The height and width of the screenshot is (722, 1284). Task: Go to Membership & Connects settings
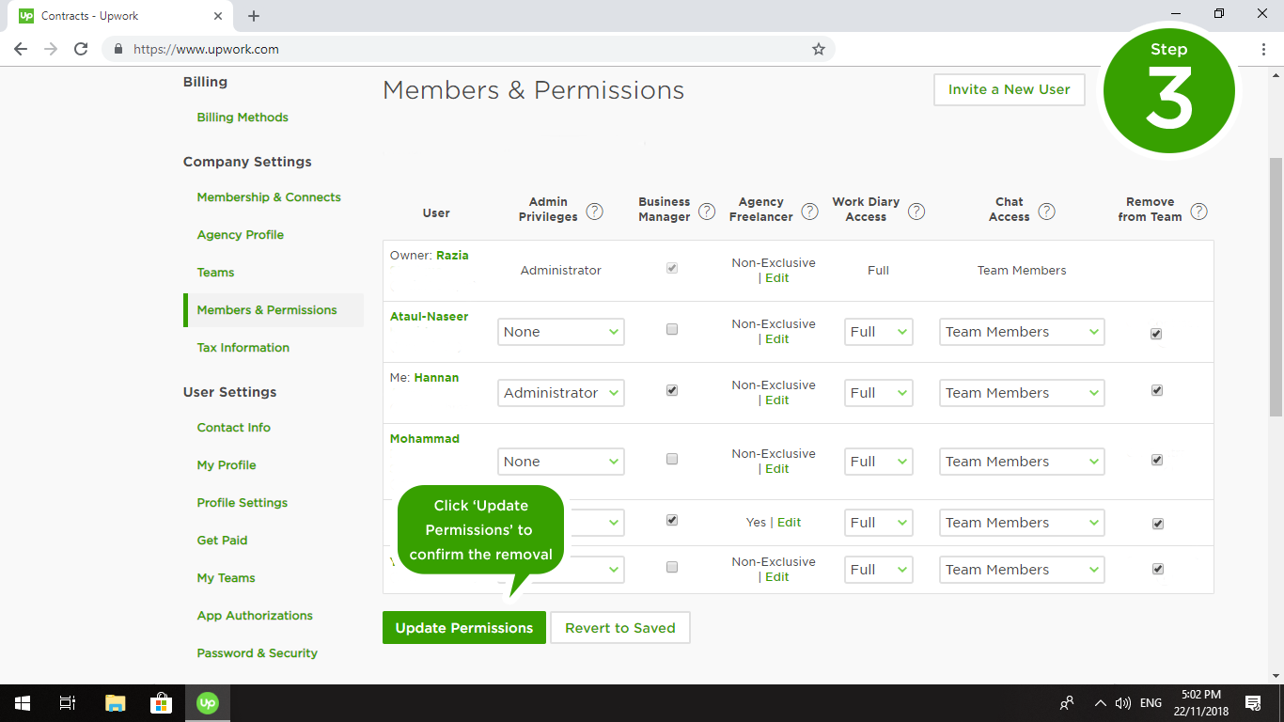pyautogui.click(x=268, y=197)
